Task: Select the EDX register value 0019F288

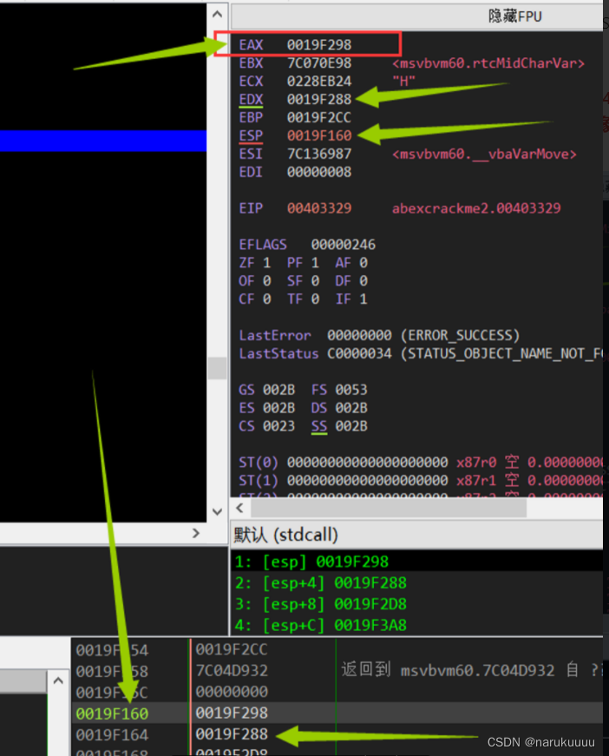Action: [x=319, y=99]
